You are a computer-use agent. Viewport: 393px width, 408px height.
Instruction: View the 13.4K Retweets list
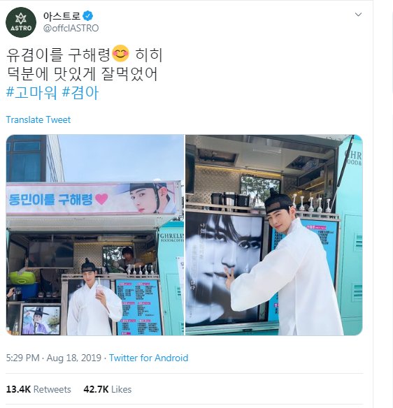click(38, 389)
